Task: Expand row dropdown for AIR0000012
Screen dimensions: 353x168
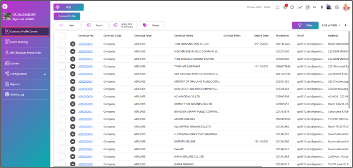Action: pos(73,119)
